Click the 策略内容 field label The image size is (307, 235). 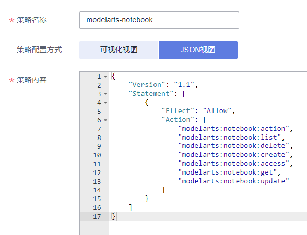31,80
